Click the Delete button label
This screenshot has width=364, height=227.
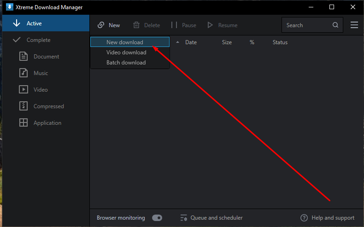[152, 25]
